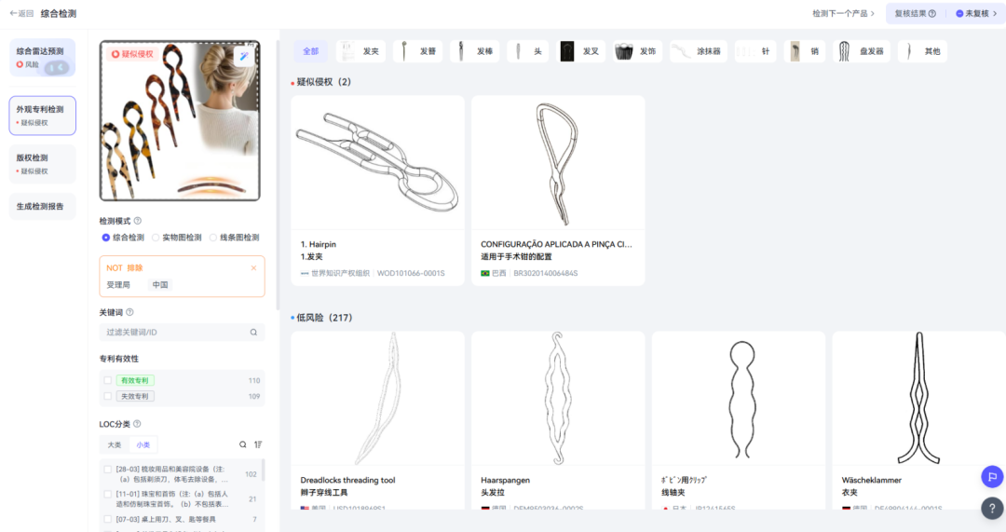
Task: Open the question mark help floating button
Action: point(992,509)
